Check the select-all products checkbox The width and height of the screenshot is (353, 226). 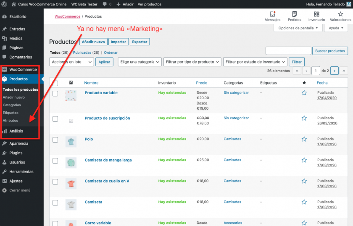[55, 83]
